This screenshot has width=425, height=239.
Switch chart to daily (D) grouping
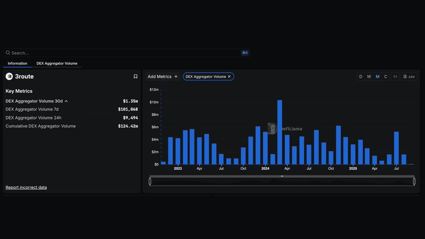click(x=361, y=76)
